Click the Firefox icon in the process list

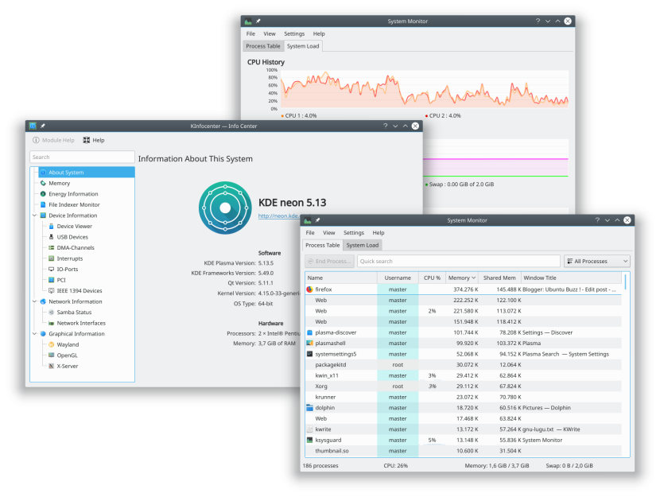click(x=308, y=289)
